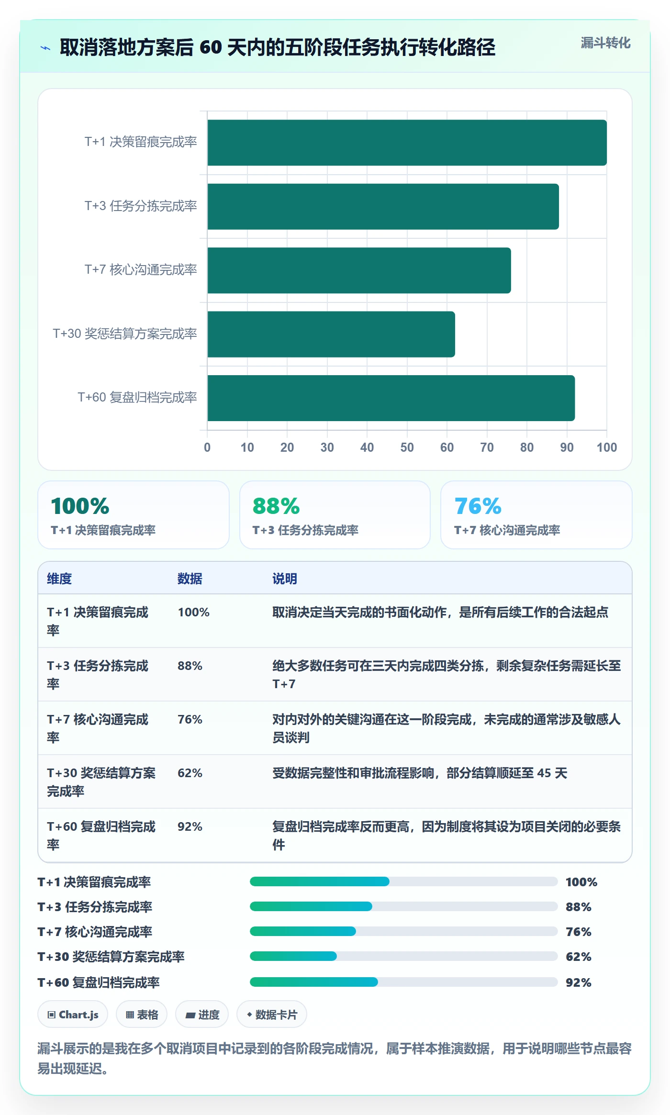Image resolution: width=670 pixels, height=1115 pixels.
Task: Click the description about 敏感人员谈判
Action: point(447,728)
